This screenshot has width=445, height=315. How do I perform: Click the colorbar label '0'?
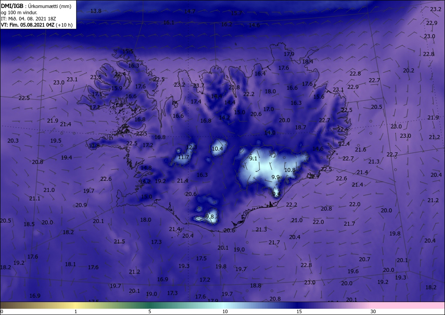tap(2, 311)
